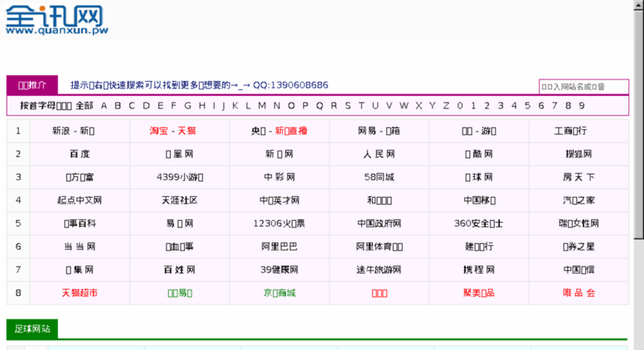644x350 pixels.
Task: Open the 360安全卫士 link
Action: click(479, 223)
